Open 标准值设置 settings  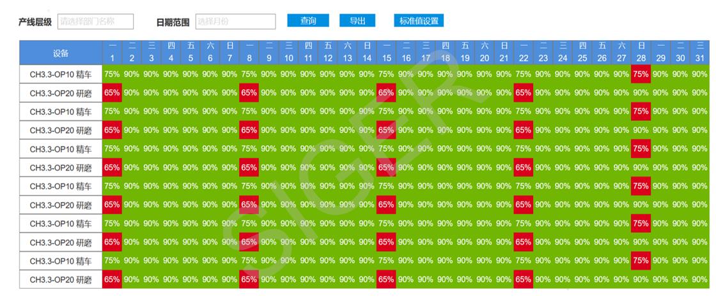coord(419,21)
